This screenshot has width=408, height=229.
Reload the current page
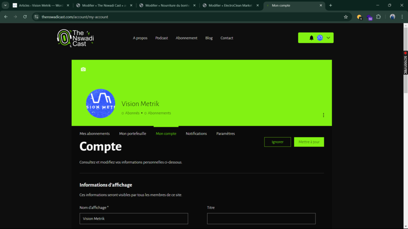[x=25, y=17]
